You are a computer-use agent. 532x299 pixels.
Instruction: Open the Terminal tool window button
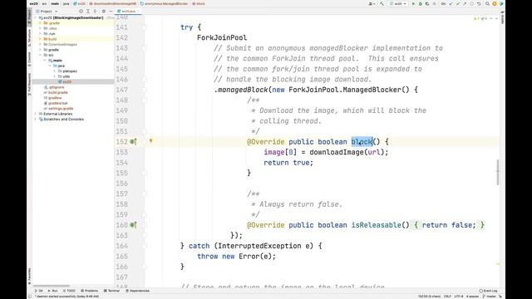click(111, 291)
